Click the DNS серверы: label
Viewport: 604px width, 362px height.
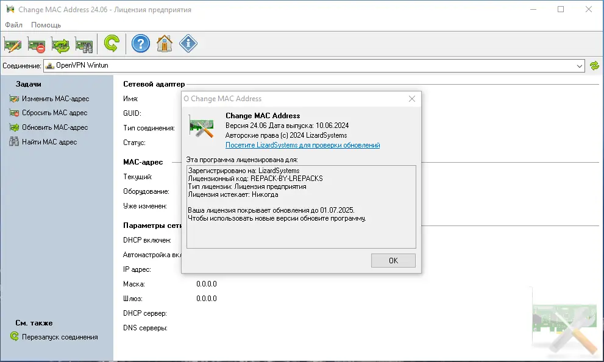coord(145,328)
